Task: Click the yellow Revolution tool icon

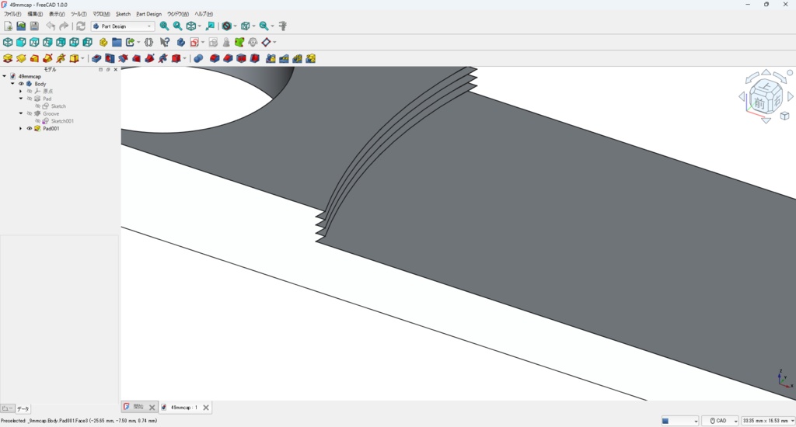Action: pos(21,58)
